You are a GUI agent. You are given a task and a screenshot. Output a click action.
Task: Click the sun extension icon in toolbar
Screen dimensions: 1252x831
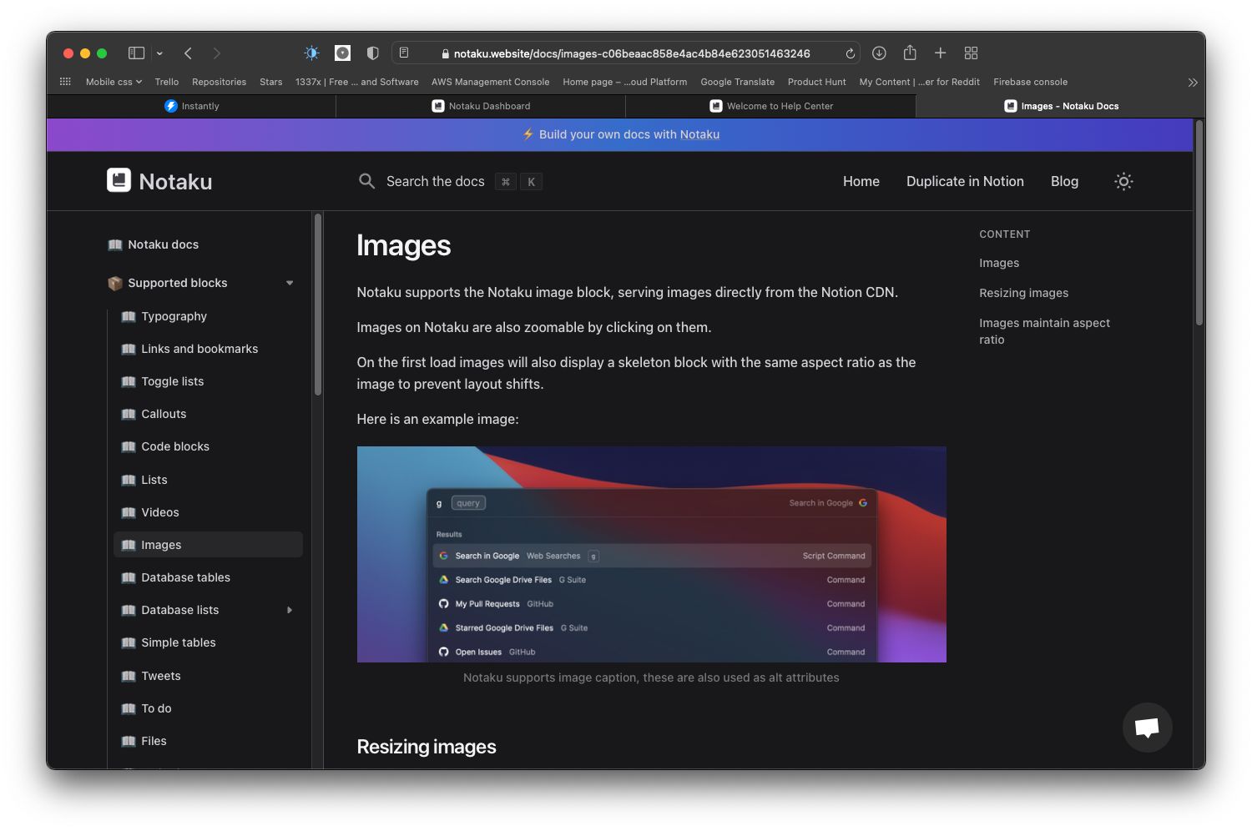point(311,53)
